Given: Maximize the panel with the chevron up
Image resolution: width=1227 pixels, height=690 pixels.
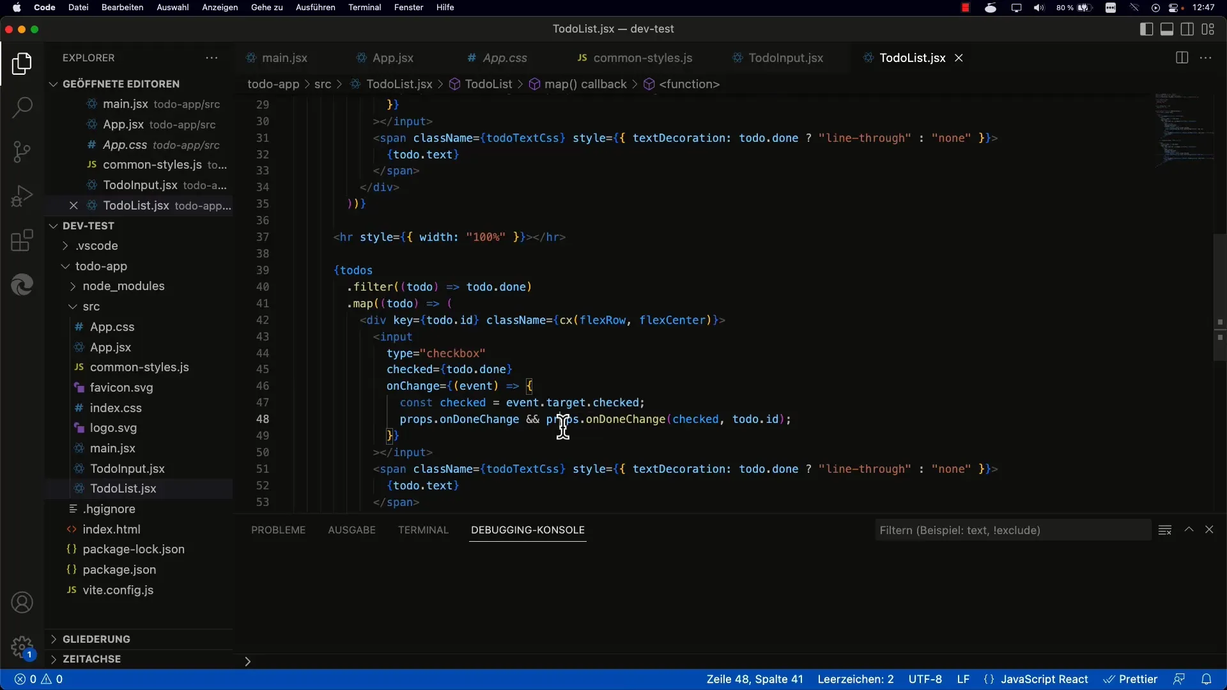Looking at the screenshot, I should pyautogui.click(x=1189, y=530).
